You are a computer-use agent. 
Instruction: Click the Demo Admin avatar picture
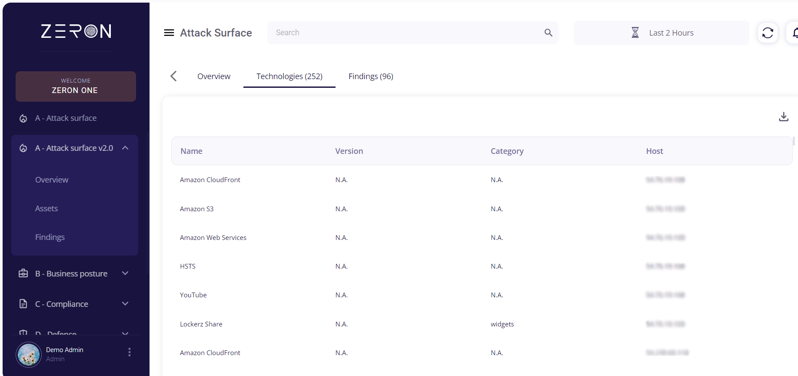29,354
